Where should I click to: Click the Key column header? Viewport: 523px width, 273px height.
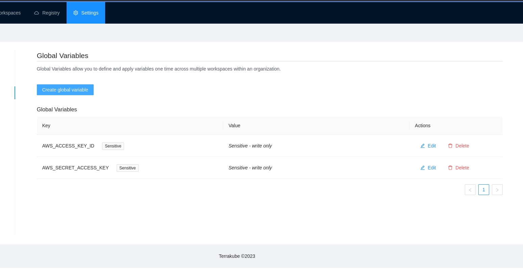click(46, 126)
